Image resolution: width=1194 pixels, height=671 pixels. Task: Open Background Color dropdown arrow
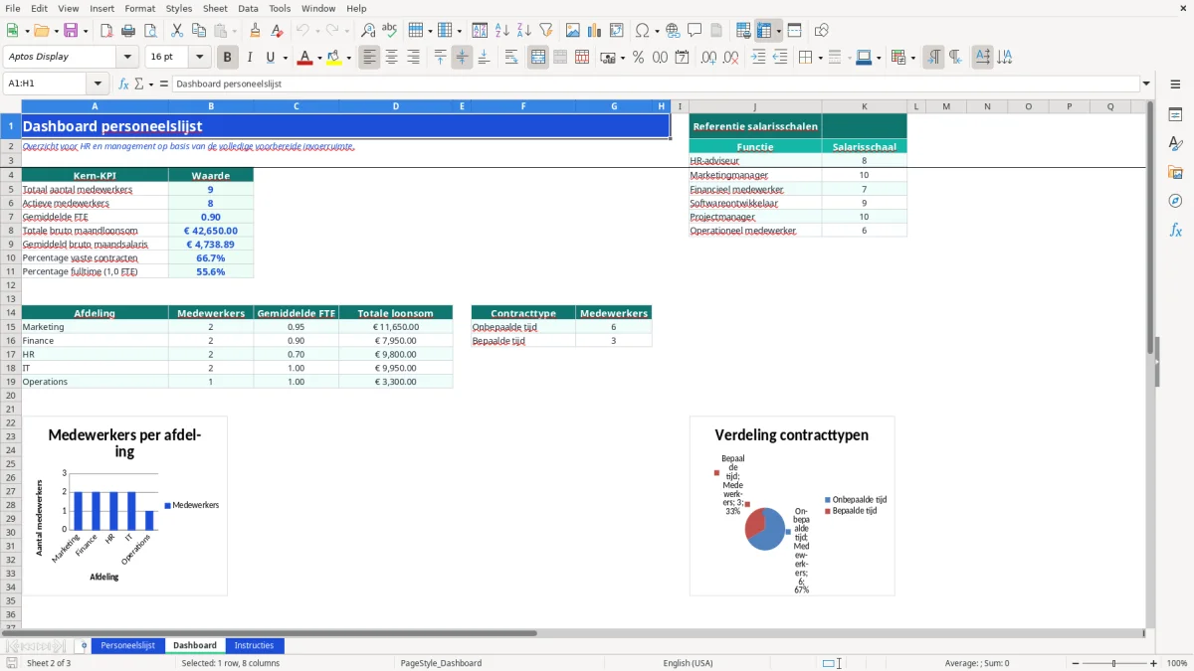point(348,58)
